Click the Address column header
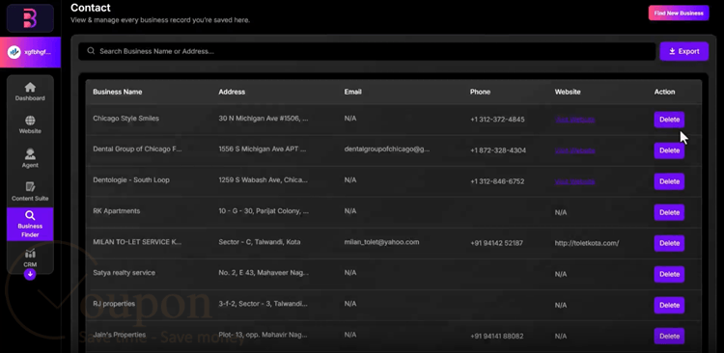724x353 pixels. point(232,92)
